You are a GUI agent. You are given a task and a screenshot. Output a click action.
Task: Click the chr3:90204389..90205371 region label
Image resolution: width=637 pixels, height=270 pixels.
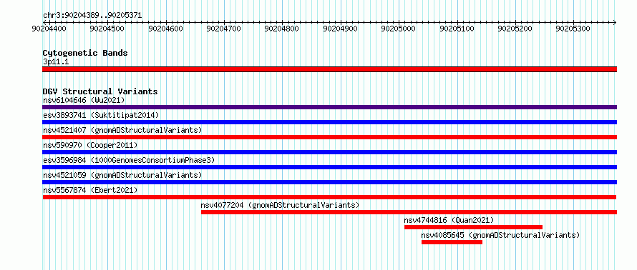pyautogui.click(x=92, y=16)
